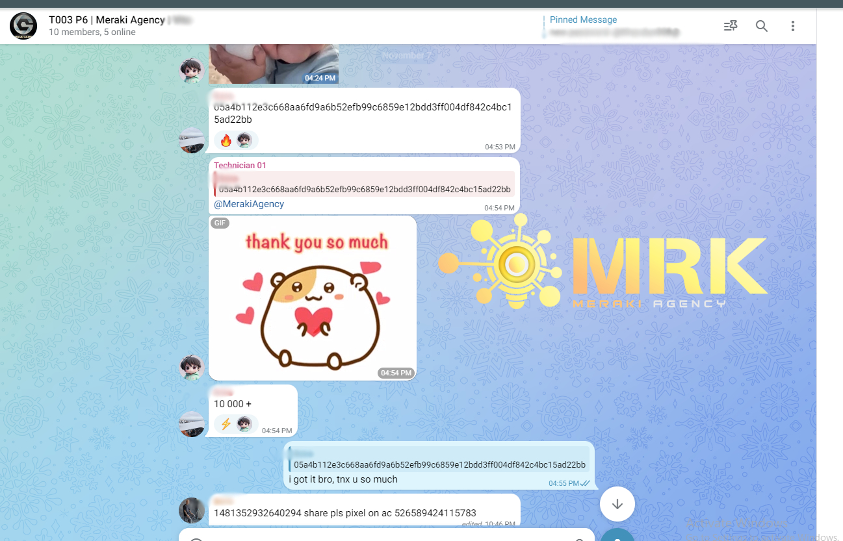843x541 pixels.
Task: Click the scroll-to-bottom arrow button
Action: click(x=617, y=504)
